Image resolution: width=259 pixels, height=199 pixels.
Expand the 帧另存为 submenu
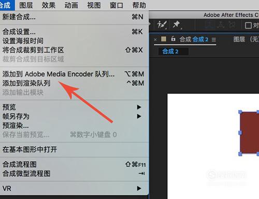74,116
